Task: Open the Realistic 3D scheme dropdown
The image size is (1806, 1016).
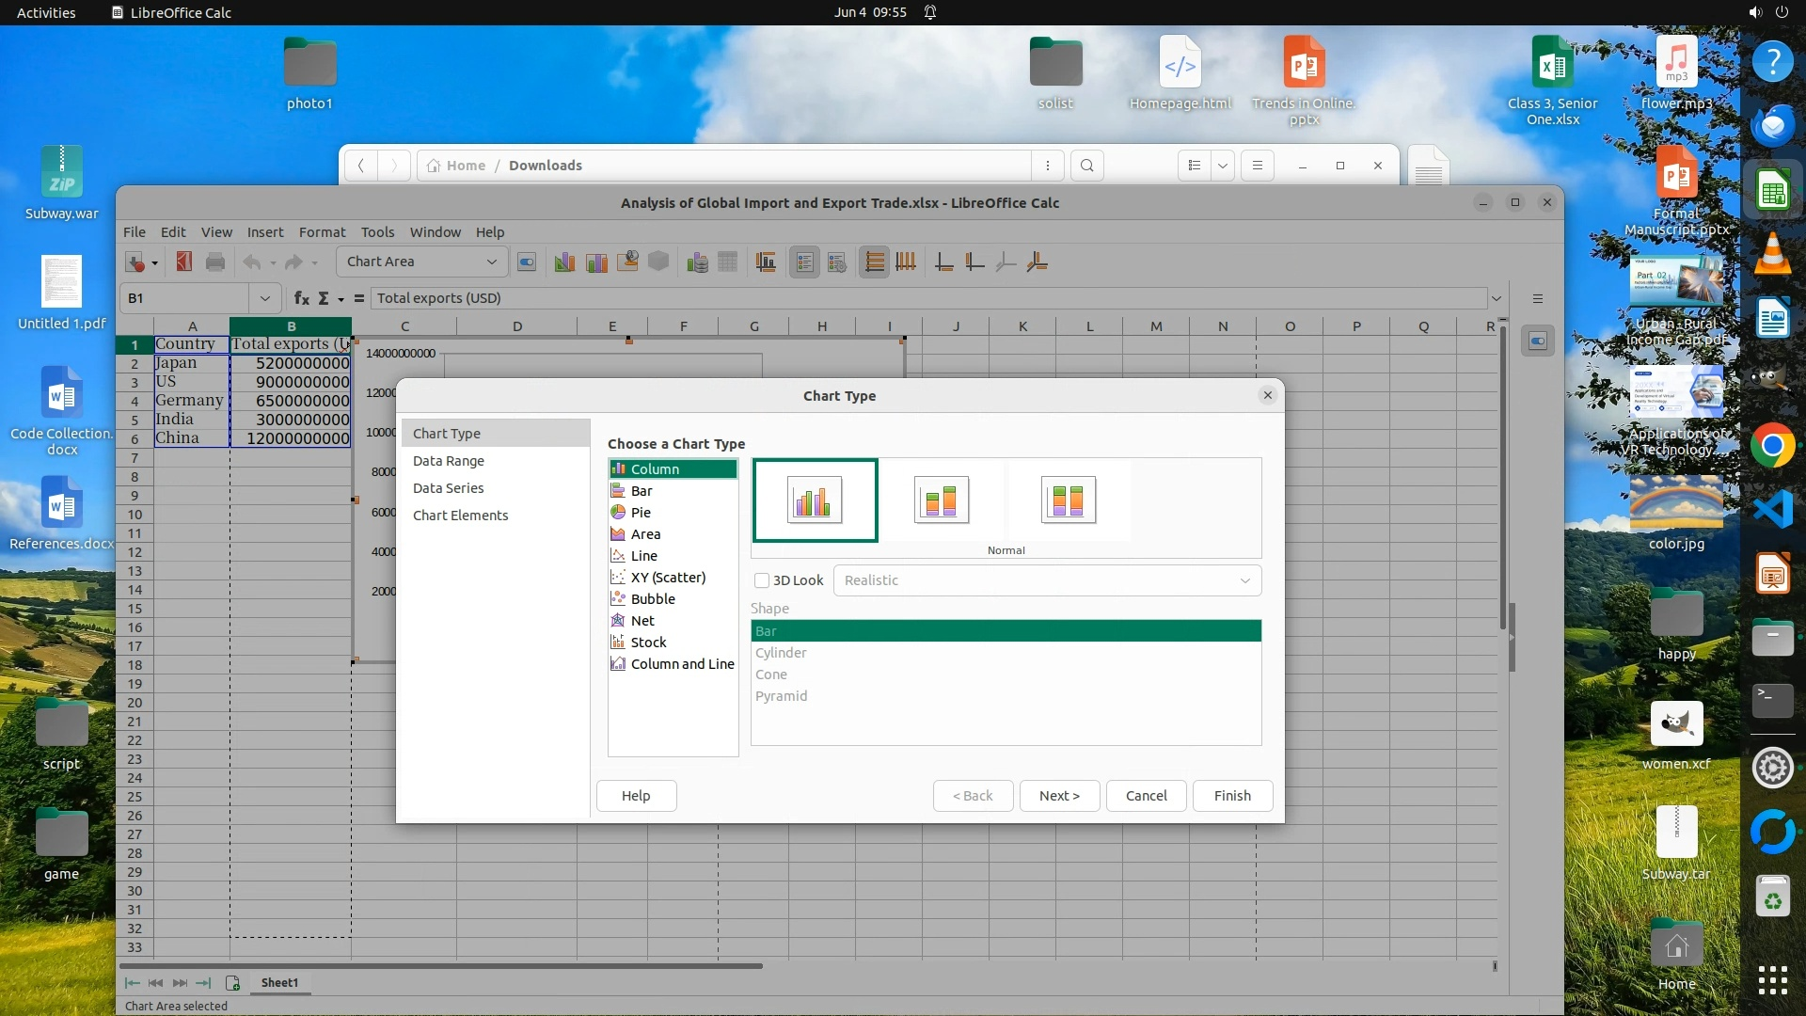Action: (x=1244, y=580)
